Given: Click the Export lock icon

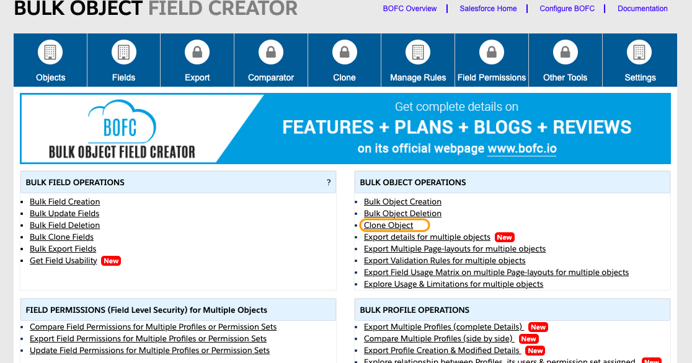Looking at the screenshot, I should tap(197, 52).
